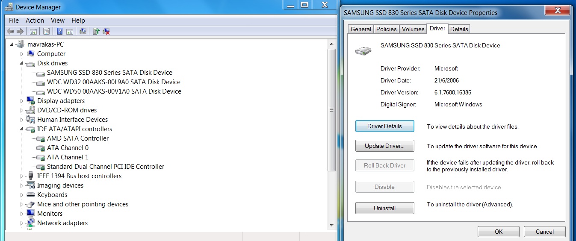The height and width of the screenshot is (241, 576).
Task: Toggle the Show/Hide Console Tree toolbar icon
Action: [x=32, y=31]
